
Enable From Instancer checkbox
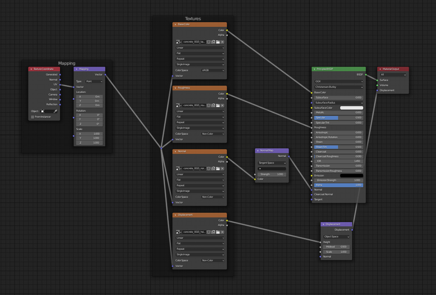coord(32,117)
